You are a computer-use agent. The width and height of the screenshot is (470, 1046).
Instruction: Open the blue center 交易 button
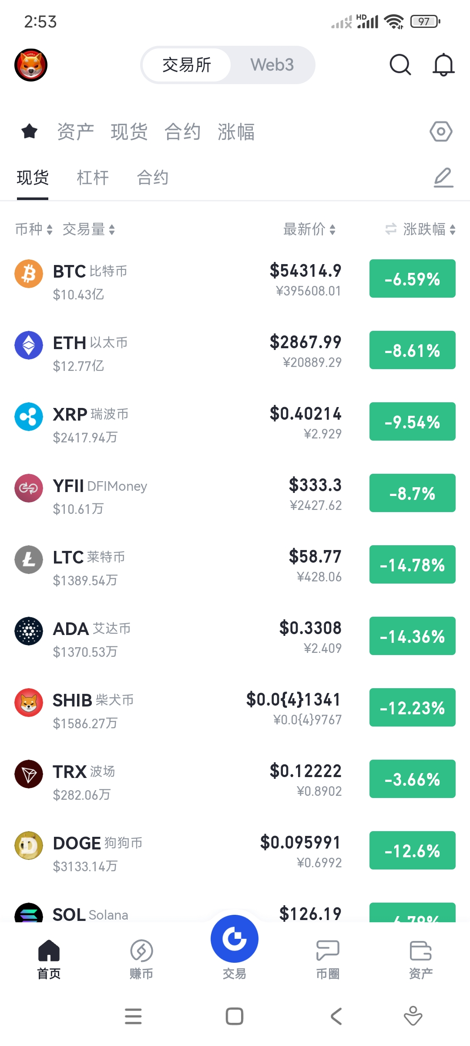tap(235, 938)
